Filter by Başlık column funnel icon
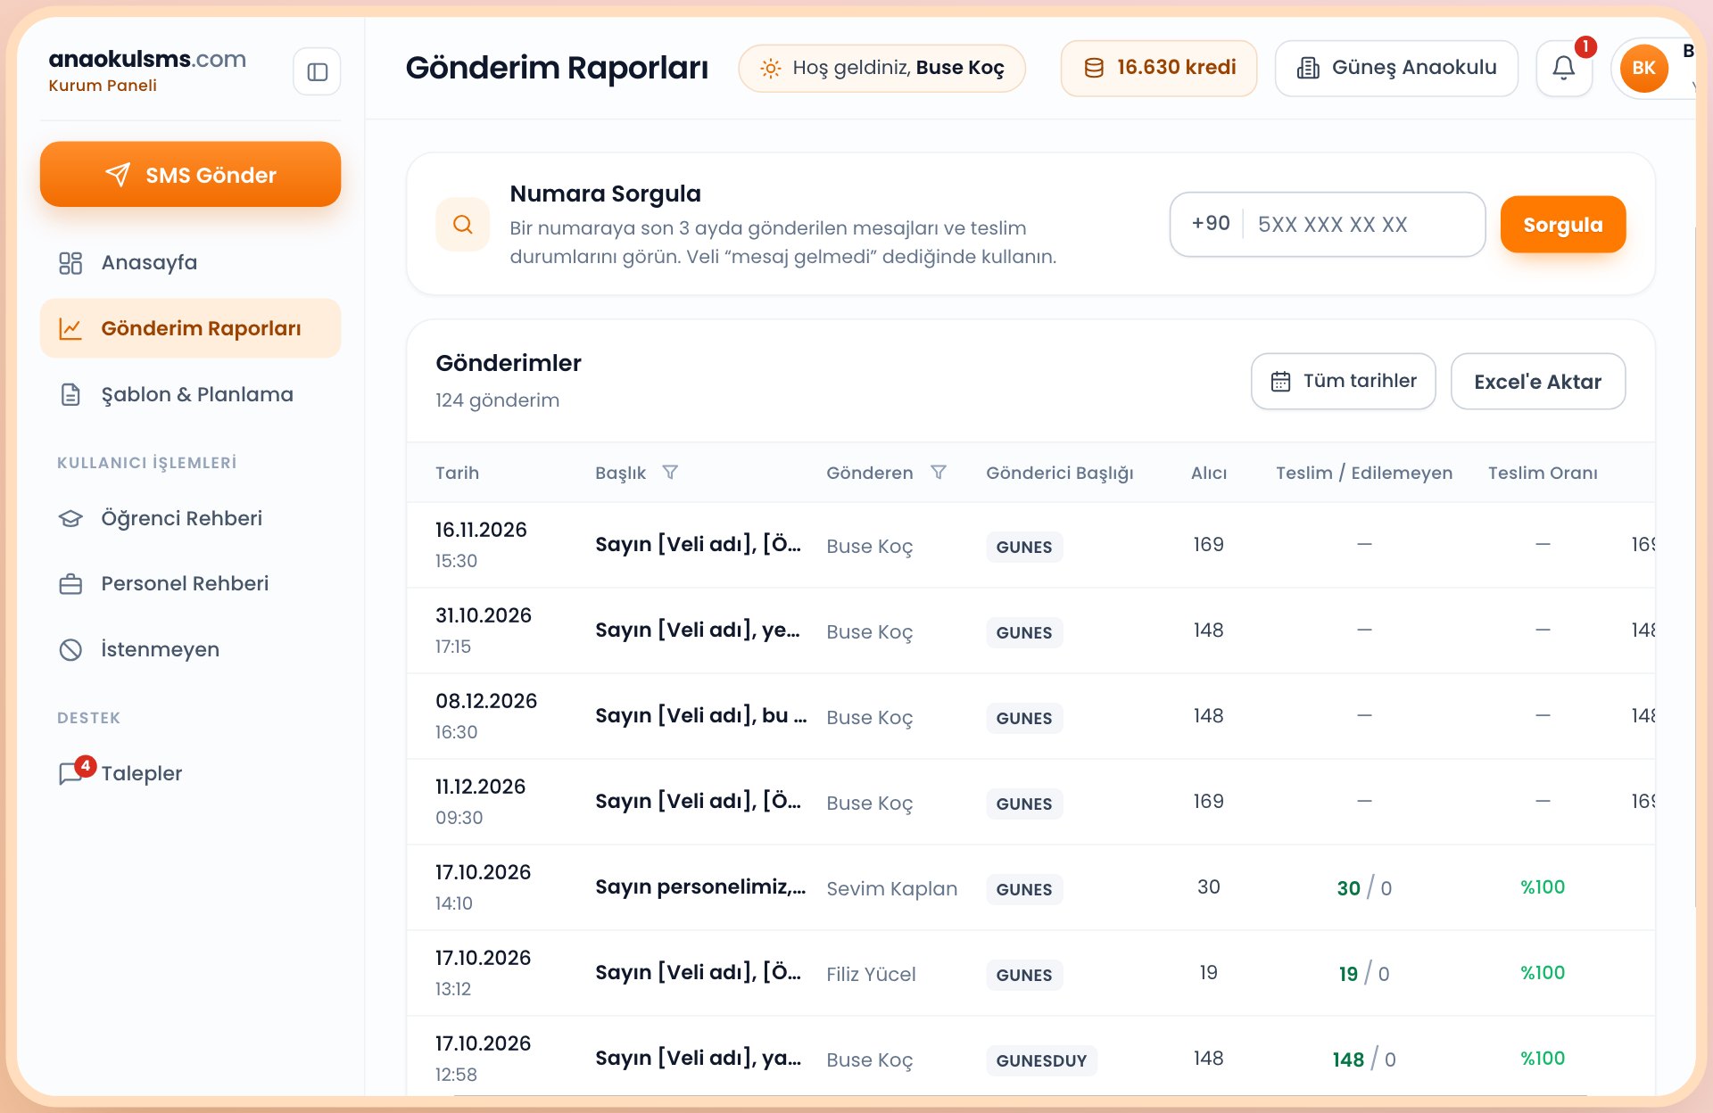Viewport: 1713px width, 1113px height. 670,472
